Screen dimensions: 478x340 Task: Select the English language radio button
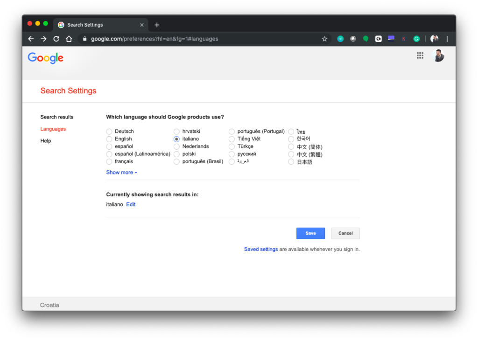(x=109, y=139)
